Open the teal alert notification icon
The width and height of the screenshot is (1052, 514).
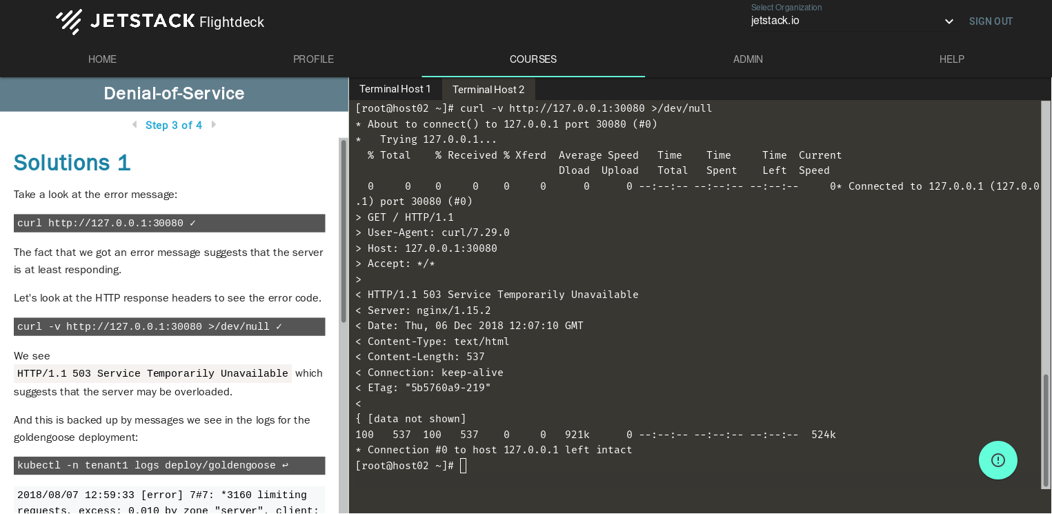pos(998,459)
